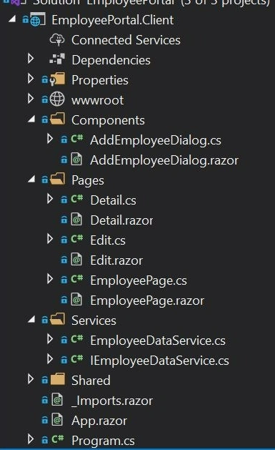Click the Dependencies icon
Viewport: 275px width, 450px height.
[x=57, y=59]
